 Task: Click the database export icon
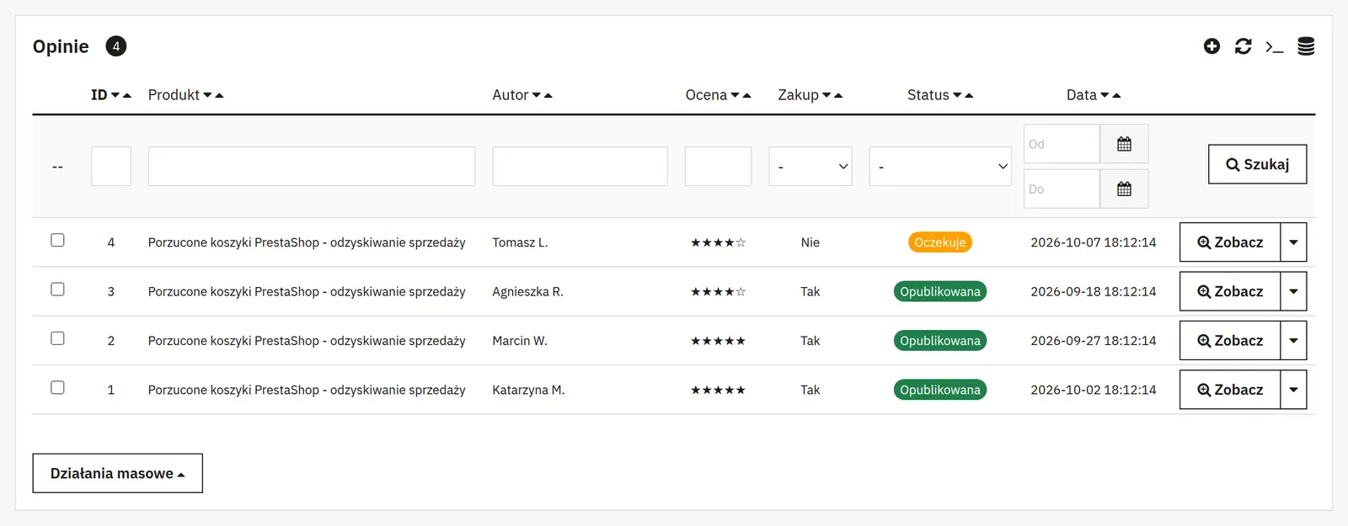(x=1306, y=46)
